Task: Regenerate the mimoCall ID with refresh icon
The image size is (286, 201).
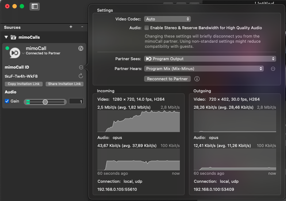Action: coord(81,76)
